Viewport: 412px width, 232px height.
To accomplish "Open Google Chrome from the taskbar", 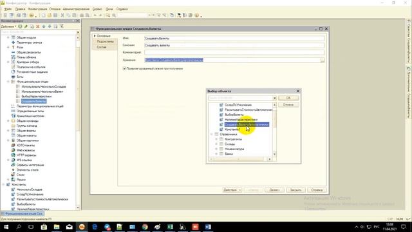I will (x=145, y=227).
